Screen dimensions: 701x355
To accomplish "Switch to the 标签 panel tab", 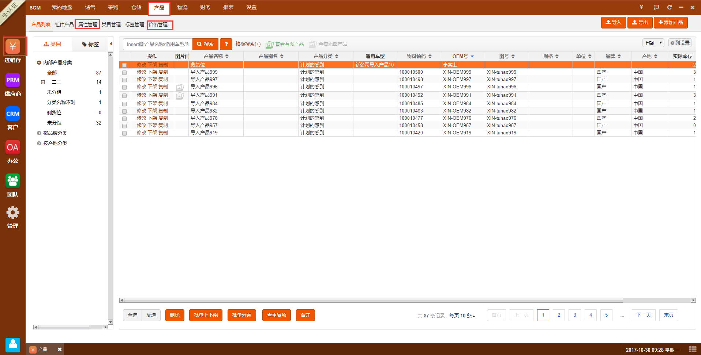I will (x=91, y=44).
